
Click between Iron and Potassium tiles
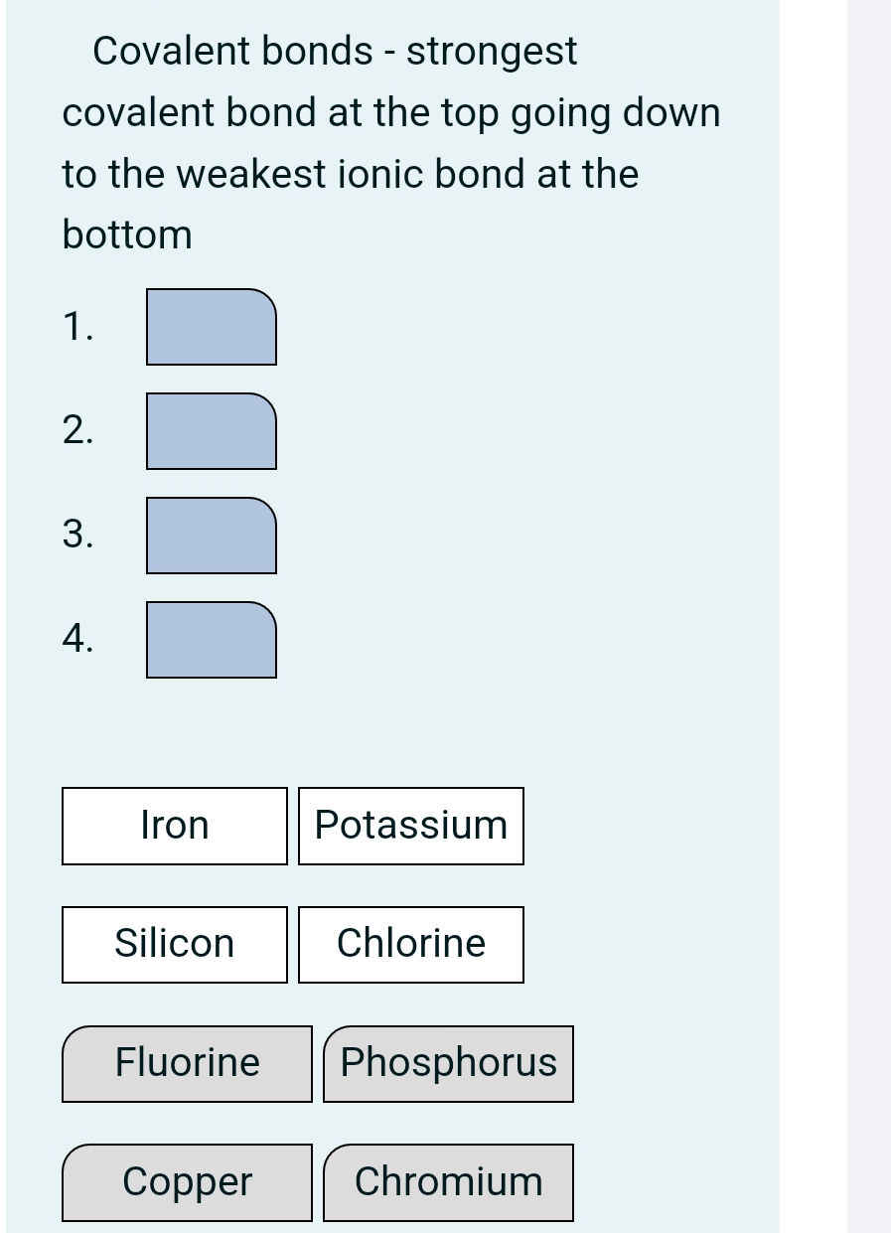(291, 825)
